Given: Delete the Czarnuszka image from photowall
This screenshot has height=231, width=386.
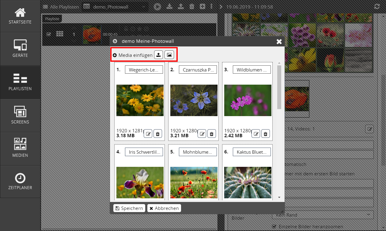Looking at the screenshot, I should pos(212,134).
